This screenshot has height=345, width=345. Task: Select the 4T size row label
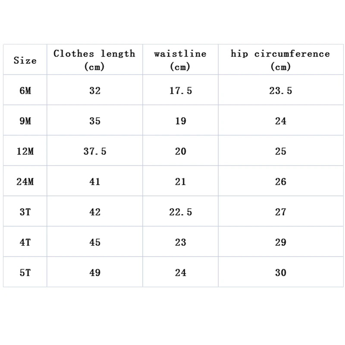click(25, 242)
